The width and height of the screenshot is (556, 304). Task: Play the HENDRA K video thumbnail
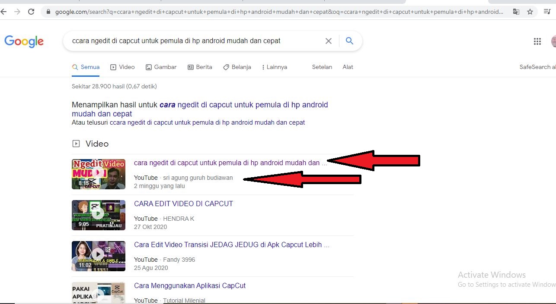99,215
